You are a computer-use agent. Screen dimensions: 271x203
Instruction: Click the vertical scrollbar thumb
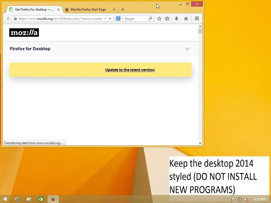(200, 31)
